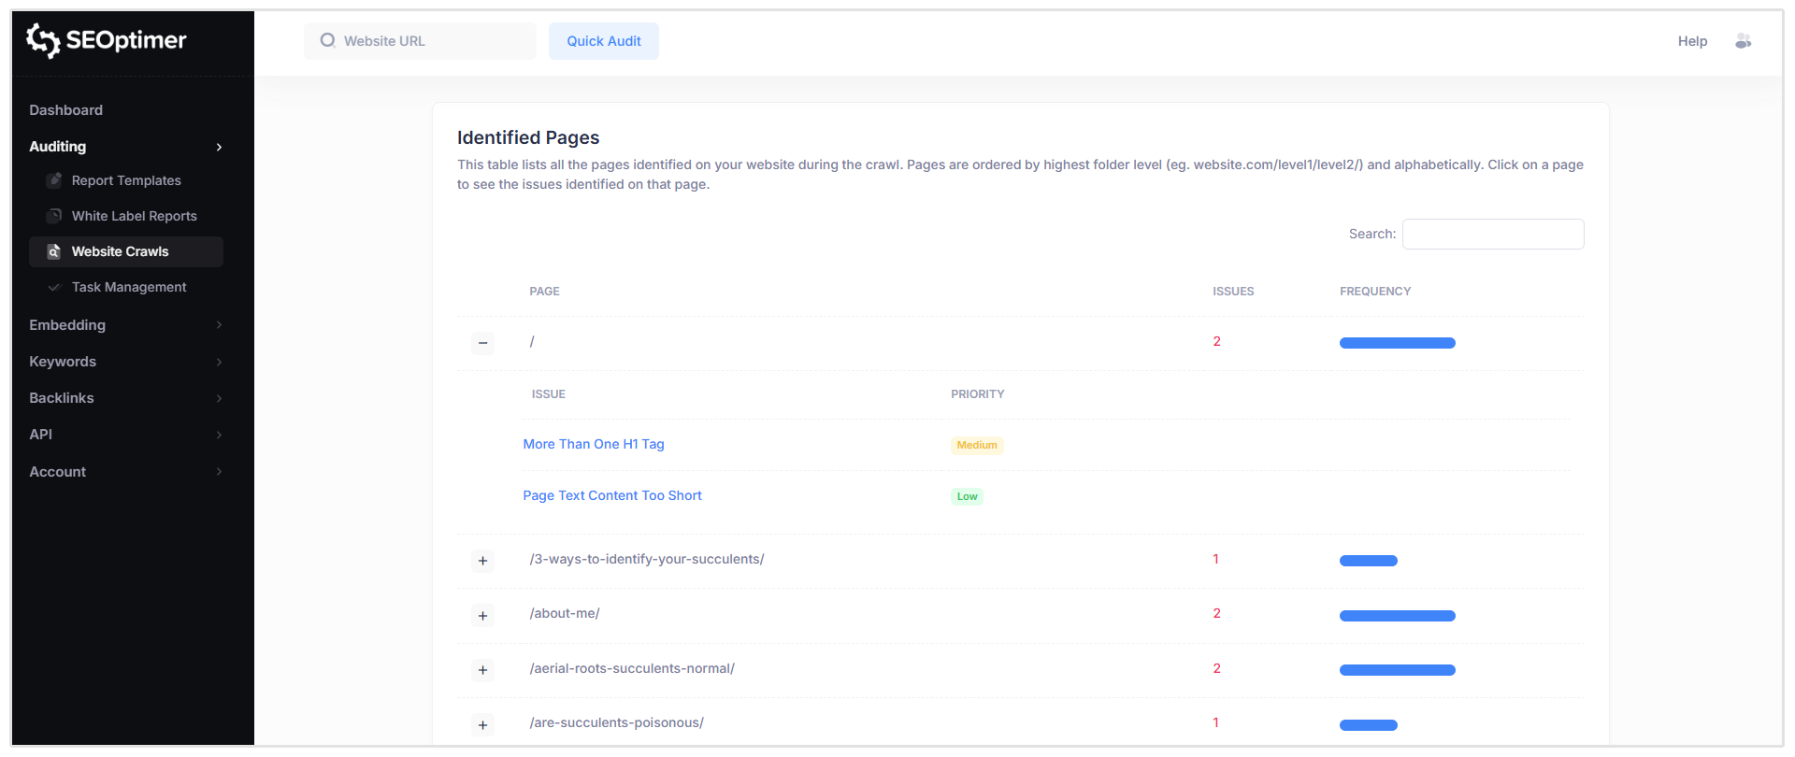Screen dimensions: 1795x757
Task: Click the Website Crawls sidebar icon
Action: point(54,251)
